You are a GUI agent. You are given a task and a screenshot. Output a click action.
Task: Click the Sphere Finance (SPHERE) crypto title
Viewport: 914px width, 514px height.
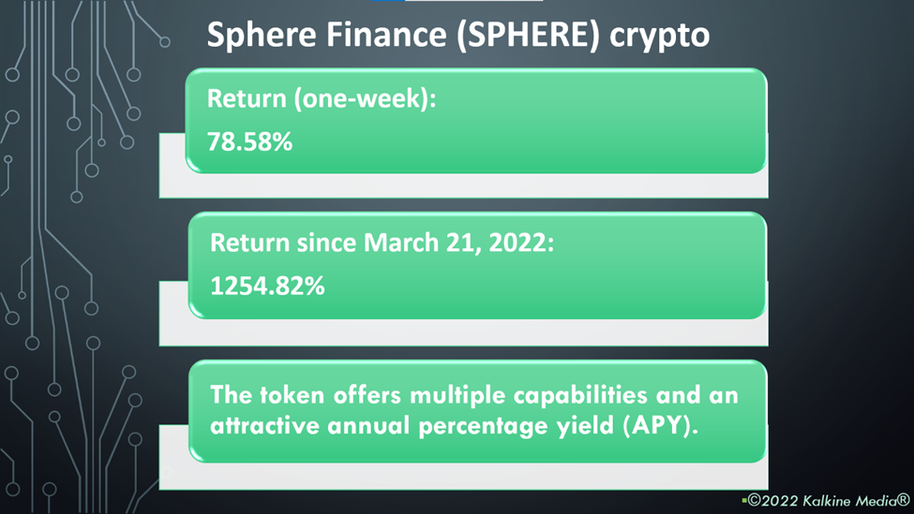coord(458,35)
